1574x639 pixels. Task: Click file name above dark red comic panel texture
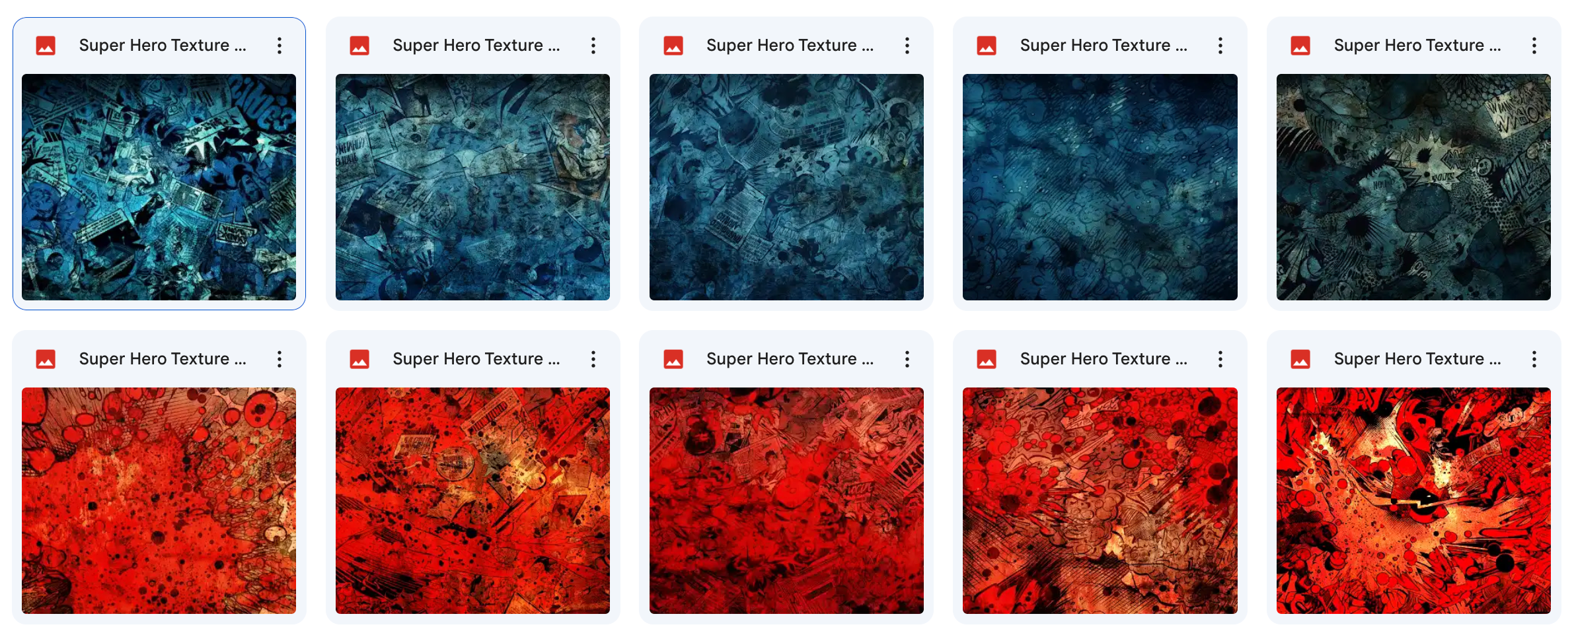pos(790,359)
